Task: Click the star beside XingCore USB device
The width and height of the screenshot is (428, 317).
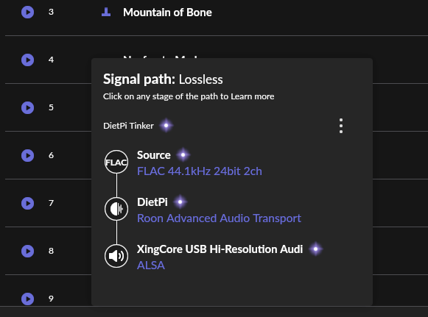Action: (x=315, y=249)
